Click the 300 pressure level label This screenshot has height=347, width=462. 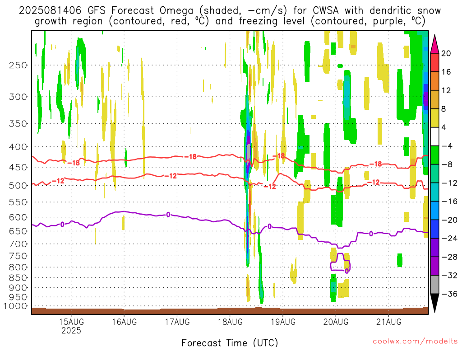(x=18, y=97)
